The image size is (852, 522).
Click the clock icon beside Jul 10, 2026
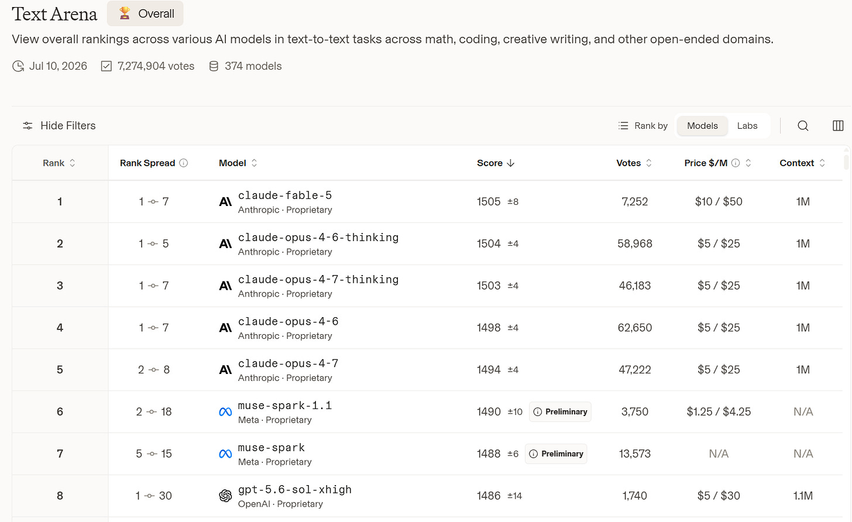pyautogui.click(x=18, y=67)
